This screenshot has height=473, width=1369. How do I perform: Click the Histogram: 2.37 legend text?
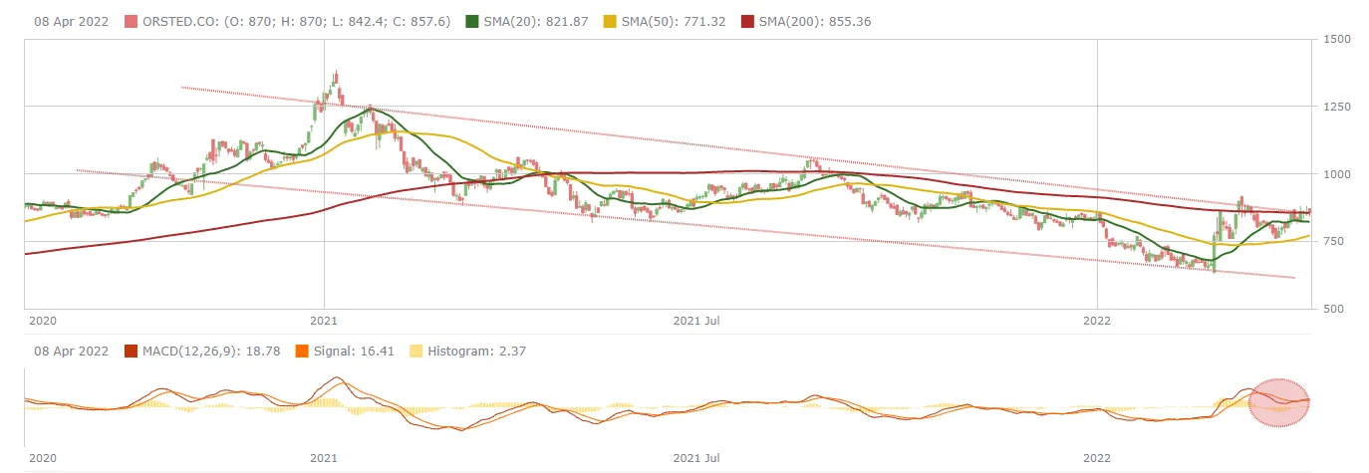475,351
